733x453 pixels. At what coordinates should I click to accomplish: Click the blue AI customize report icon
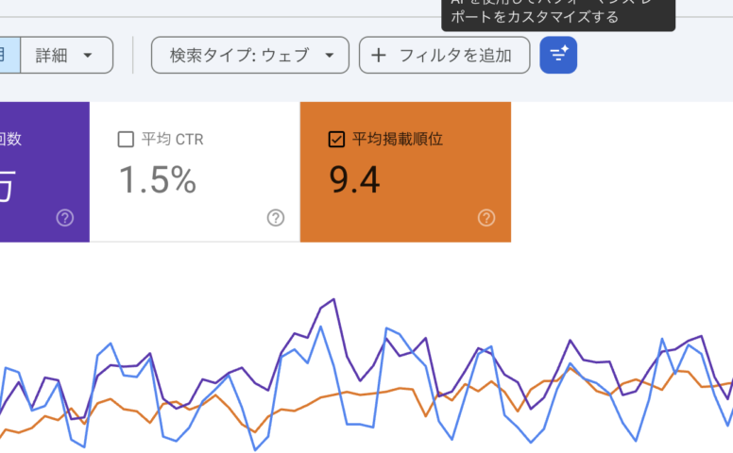(558, 55)
